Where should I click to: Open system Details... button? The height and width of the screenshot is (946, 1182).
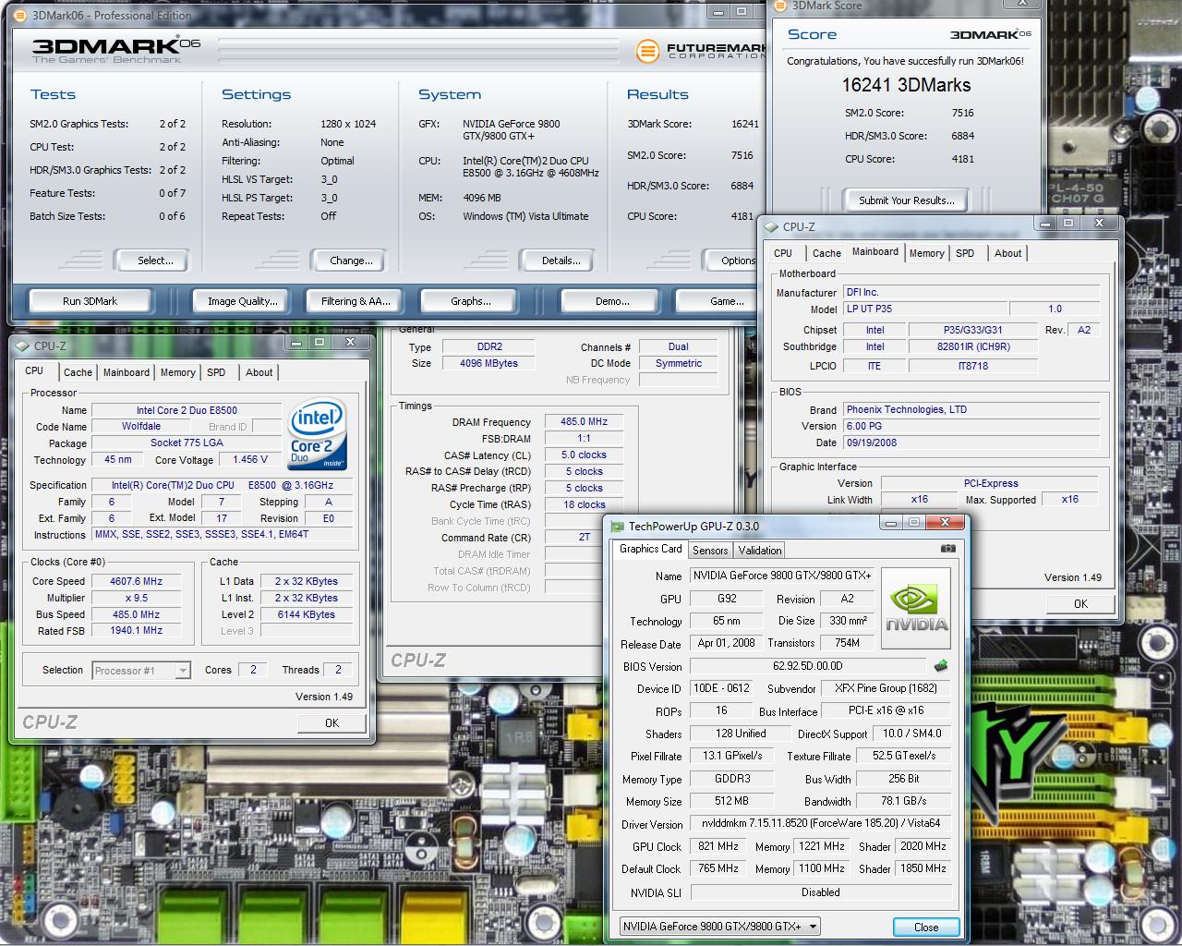561,261
